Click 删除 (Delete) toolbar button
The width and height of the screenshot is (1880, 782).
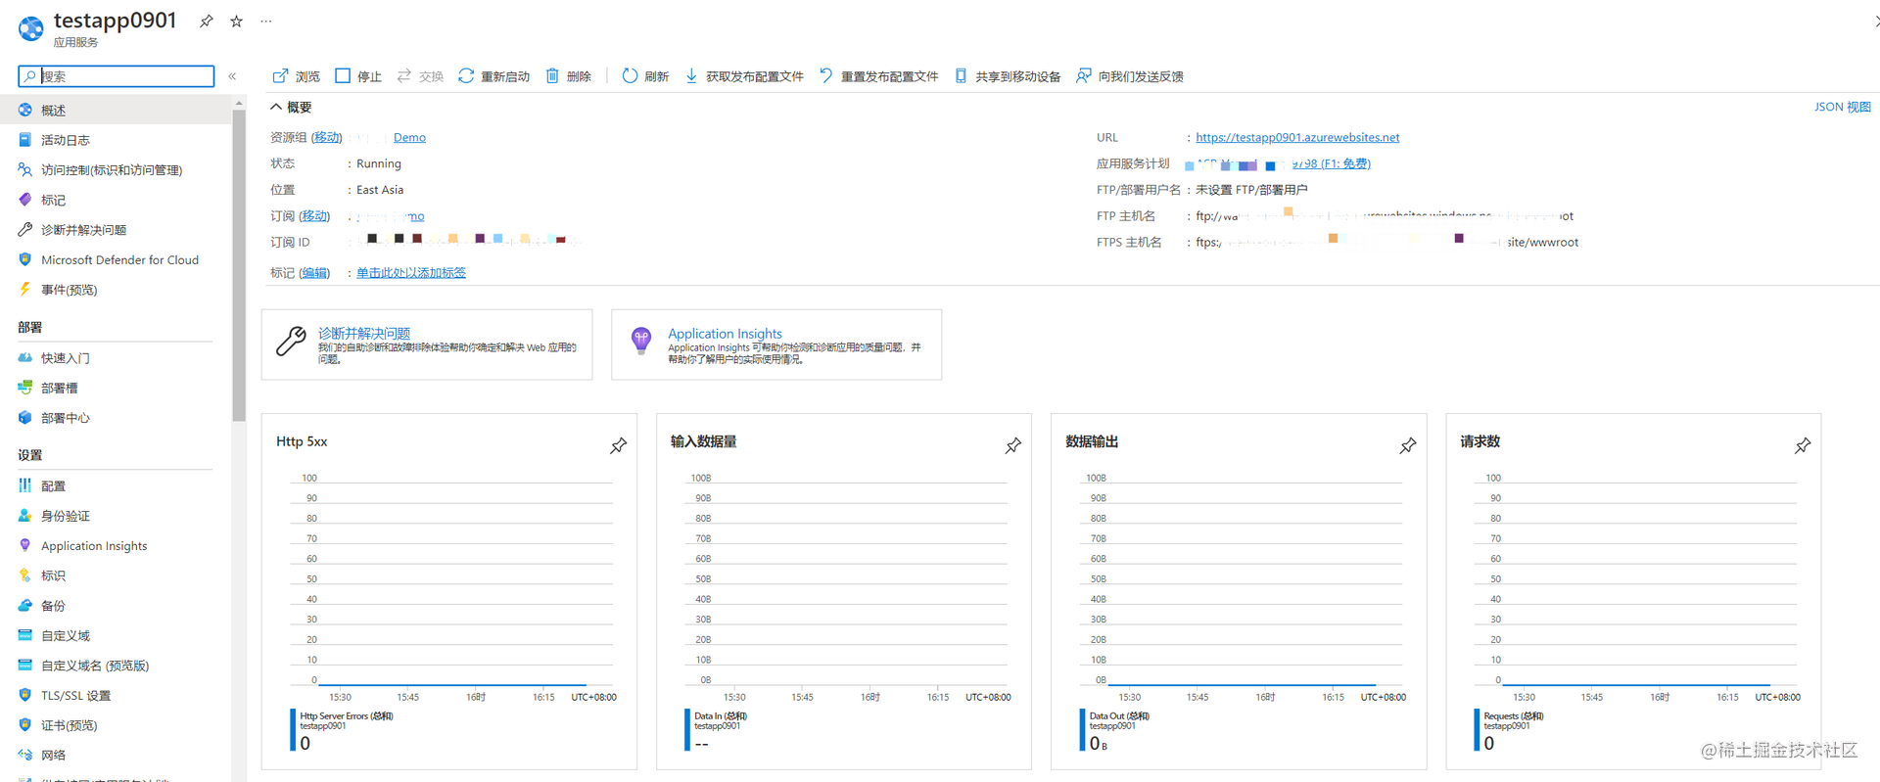[x=568, y=76]
